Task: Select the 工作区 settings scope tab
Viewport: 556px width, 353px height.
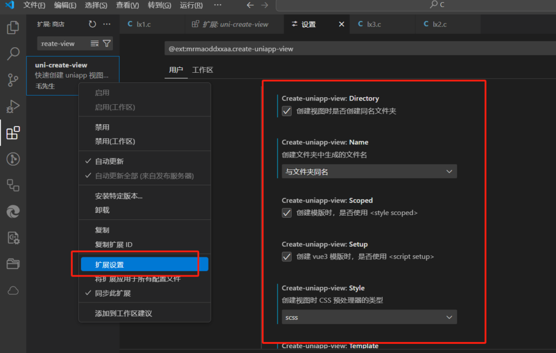Action: click(203, 70)
